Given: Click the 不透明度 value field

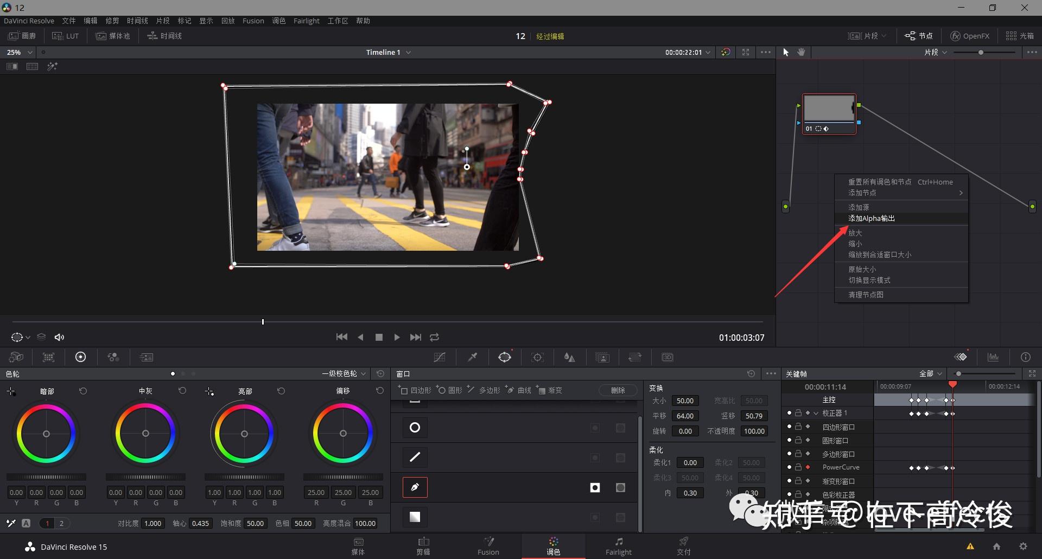Looking at the screenshot, I should click(754, 431).
